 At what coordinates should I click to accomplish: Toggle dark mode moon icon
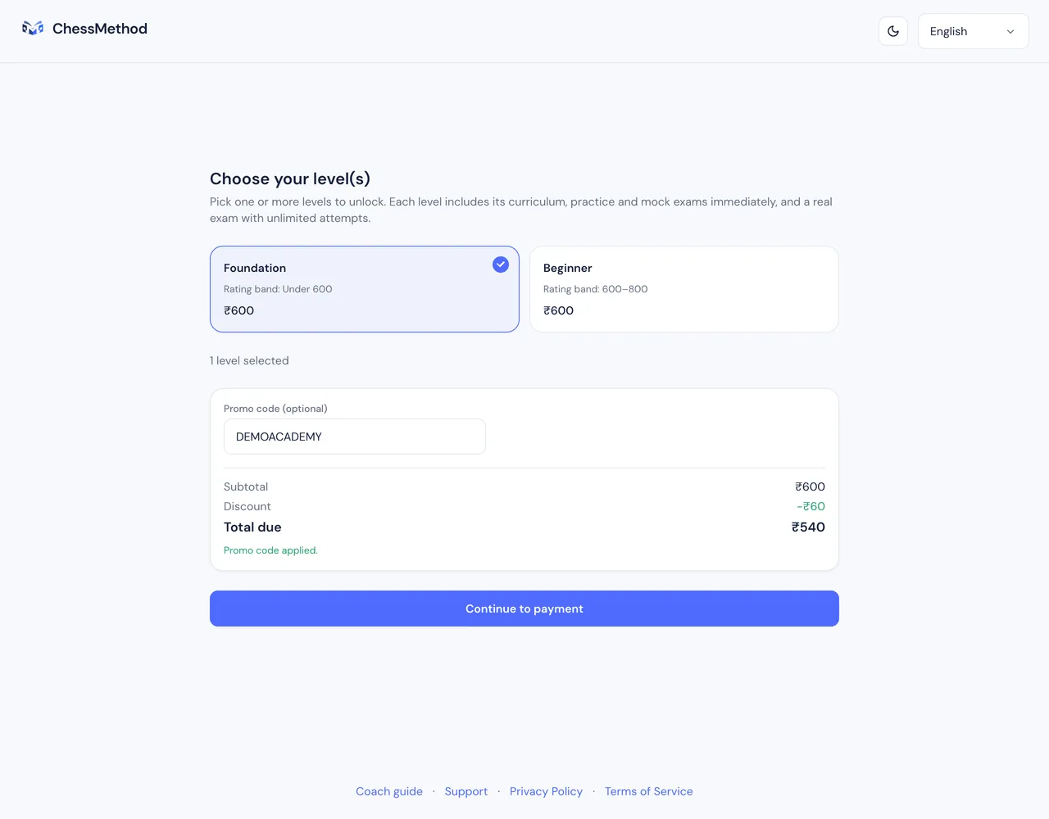(x=893, y=31)
